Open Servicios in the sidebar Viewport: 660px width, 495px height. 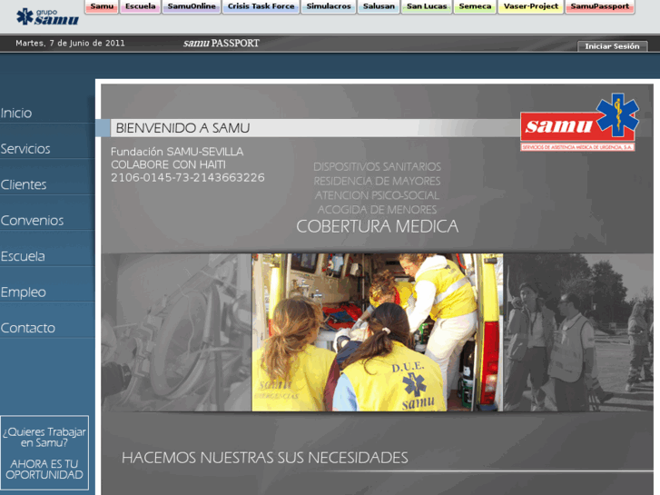tap(25, 149)
